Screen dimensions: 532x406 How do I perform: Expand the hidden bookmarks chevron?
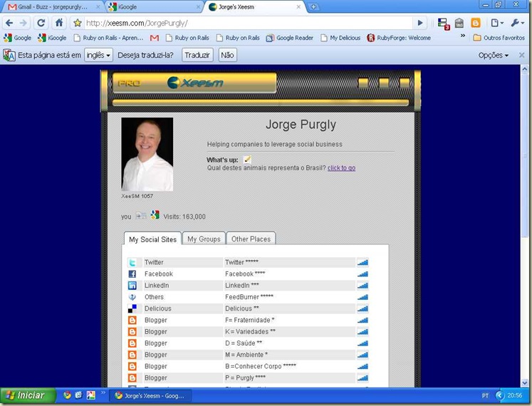pyautogui.click(x=463, y=36)
